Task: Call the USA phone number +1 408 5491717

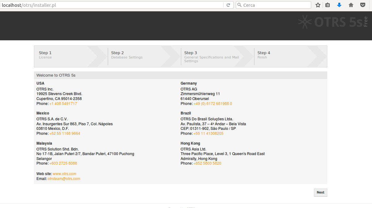Action: 63,104
